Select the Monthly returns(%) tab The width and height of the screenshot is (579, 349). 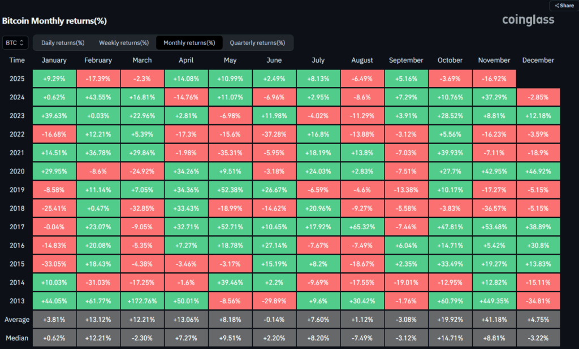tap(189, 43)
